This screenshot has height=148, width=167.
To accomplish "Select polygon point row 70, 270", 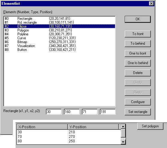I will [69, 137].
